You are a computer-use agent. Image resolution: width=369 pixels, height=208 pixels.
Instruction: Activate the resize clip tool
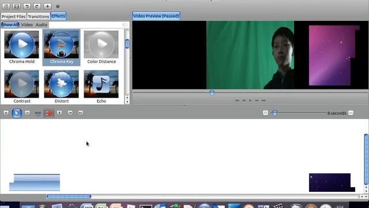click(x=38, y=113)
